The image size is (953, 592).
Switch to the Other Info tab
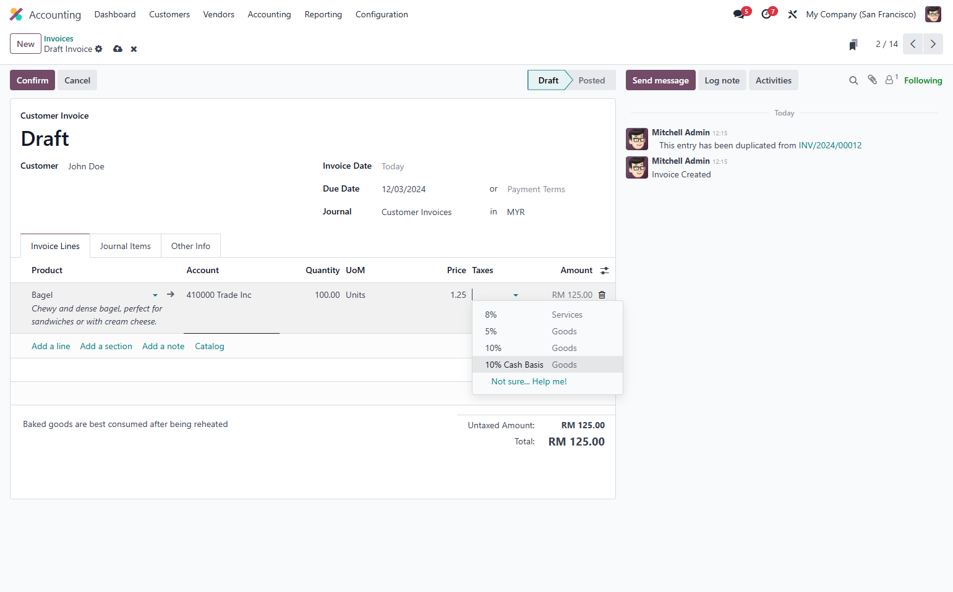coord(190,246)
